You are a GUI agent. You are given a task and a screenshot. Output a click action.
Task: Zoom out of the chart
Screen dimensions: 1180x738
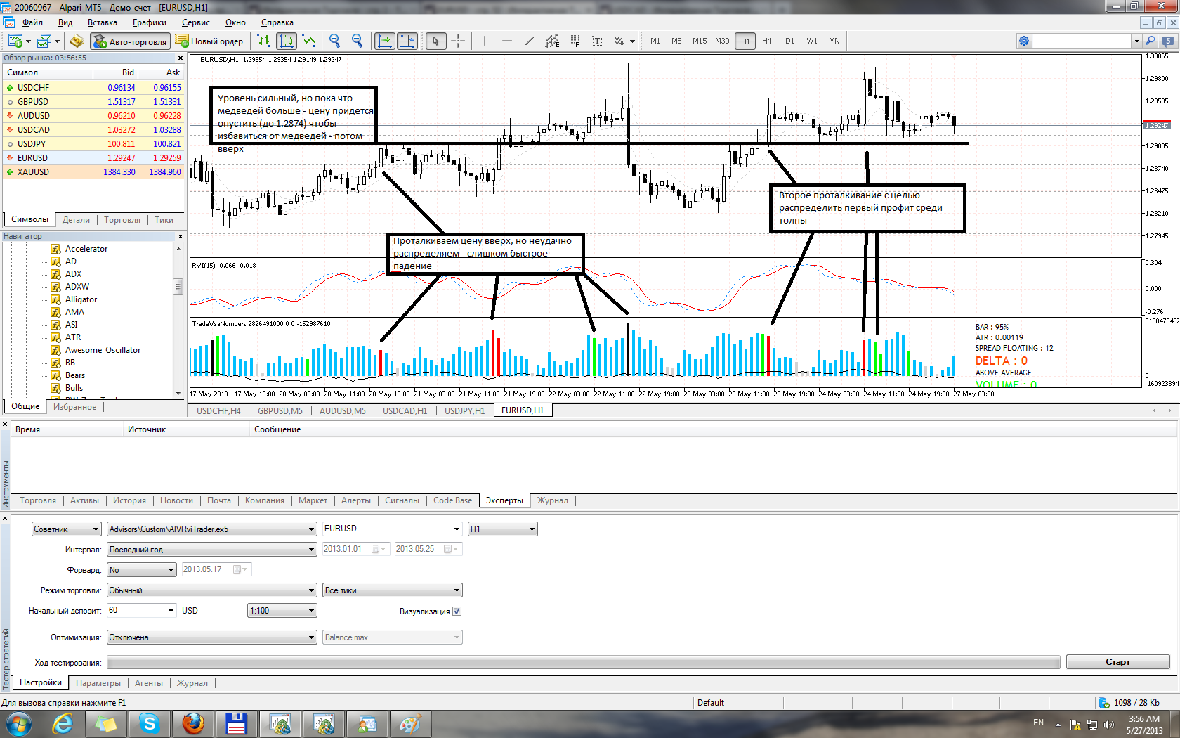click(x=357, y=41)
